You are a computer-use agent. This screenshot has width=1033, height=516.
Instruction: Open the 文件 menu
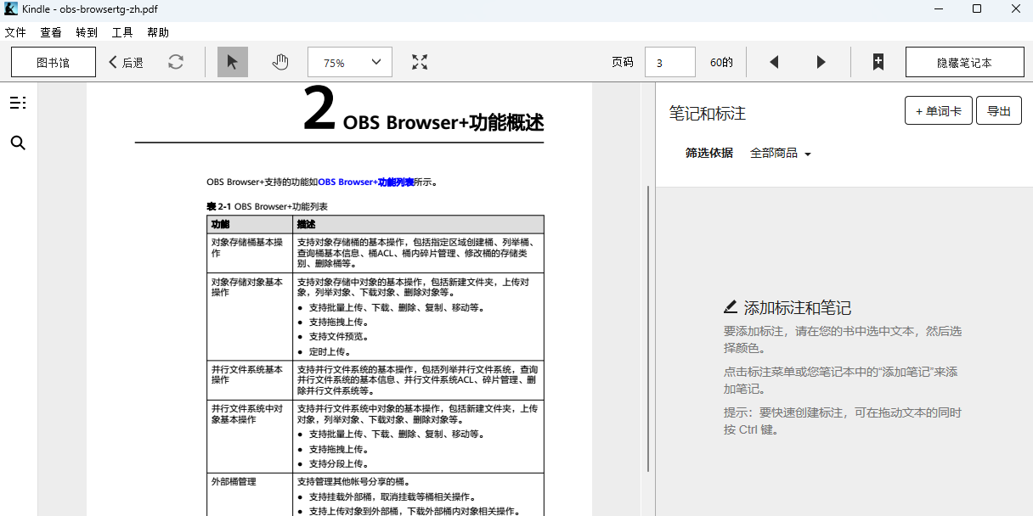click(15, 32)
